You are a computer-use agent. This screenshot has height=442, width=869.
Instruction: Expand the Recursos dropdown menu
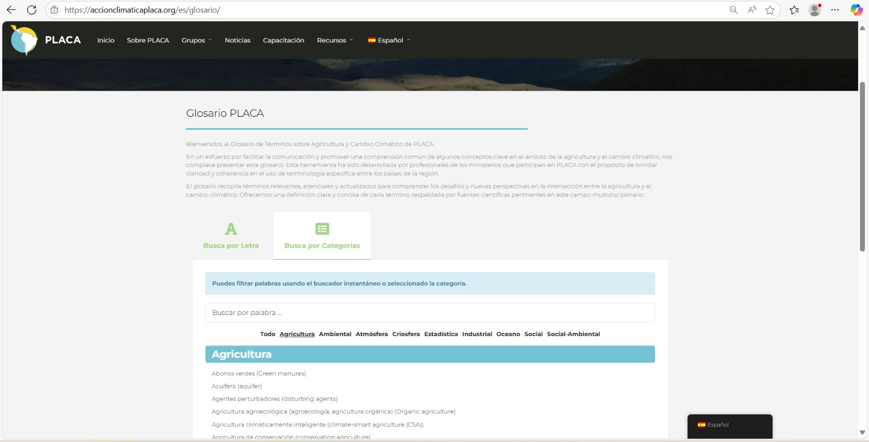335,40
